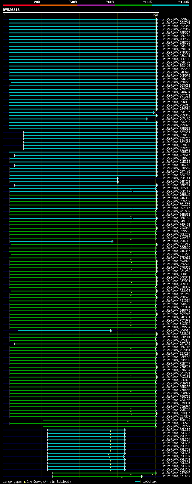The height and width of the screenshot is (484, 192).
Task: Select label UniRef100_P23808
Action: coord(176,334)
